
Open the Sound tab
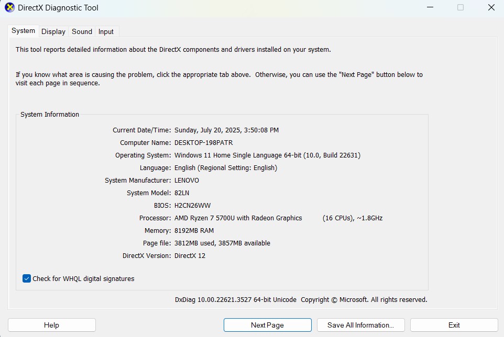81,31
